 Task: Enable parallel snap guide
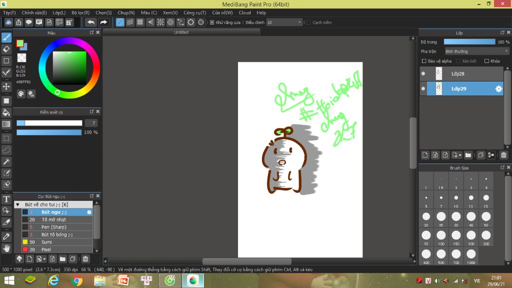tap(130, 22)
